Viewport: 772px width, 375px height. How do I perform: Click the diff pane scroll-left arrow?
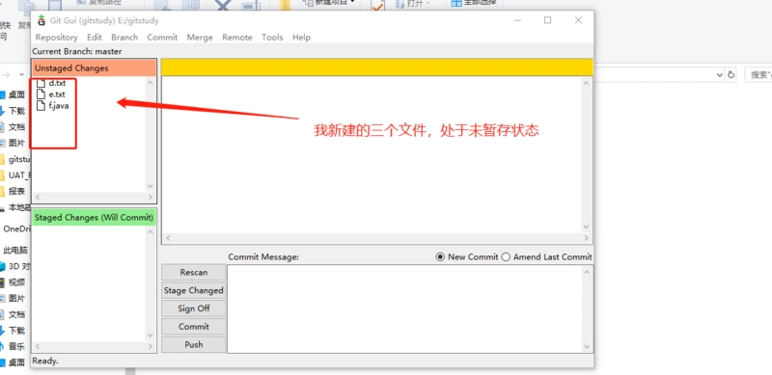pyautogui.click(x=167, y=238)
